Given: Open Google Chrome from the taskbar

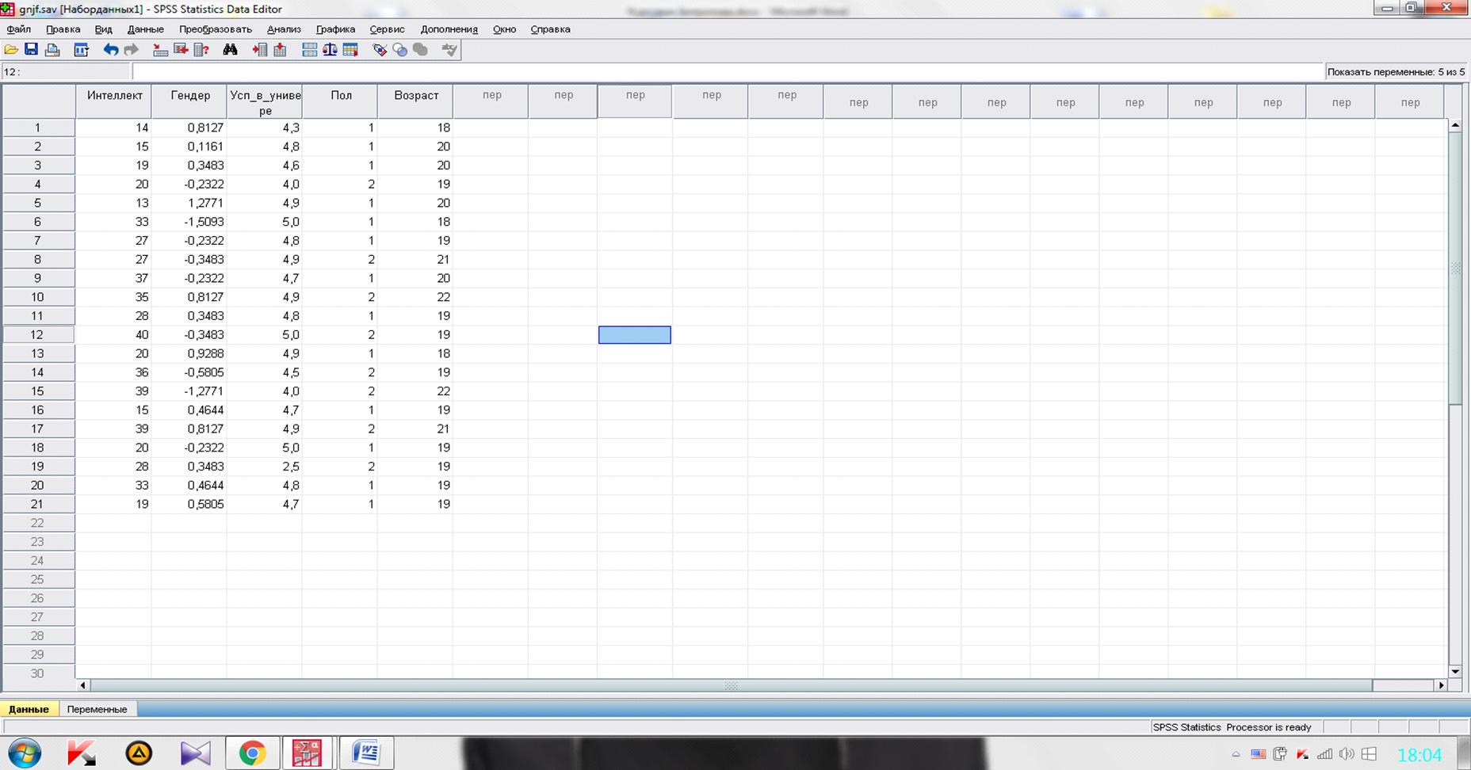Looking at the screenshot, I should coord(252,753).
